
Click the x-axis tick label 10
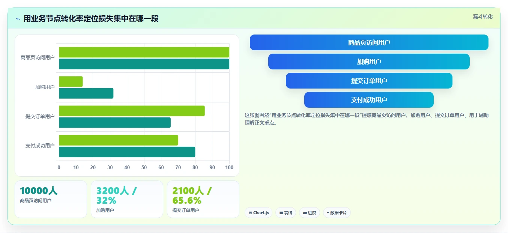[x=76, y=167]
